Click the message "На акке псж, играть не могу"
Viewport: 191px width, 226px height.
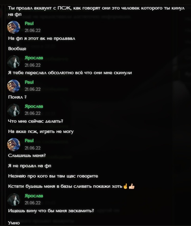(x=41, y=131)
